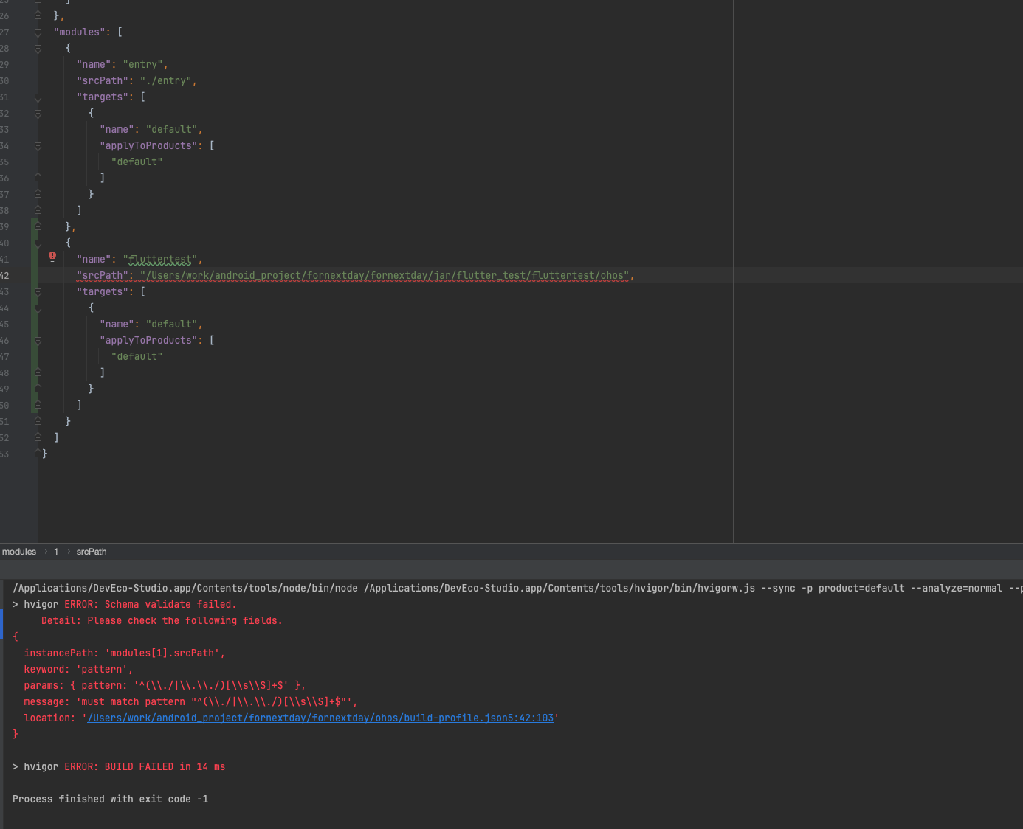Click the instancePath 'modules[1].srcPath' console line
This screenshot has width=1023, height=829.
tap(124, 653)
